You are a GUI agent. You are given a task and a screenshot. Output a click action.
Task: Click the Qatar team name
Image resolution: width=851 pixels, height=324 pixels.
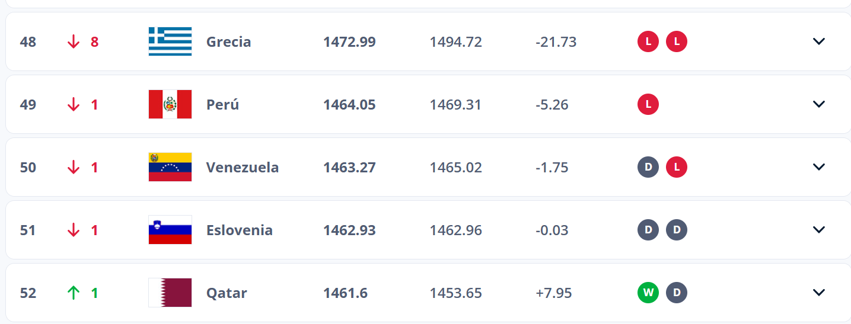click(x=227, y=293)
